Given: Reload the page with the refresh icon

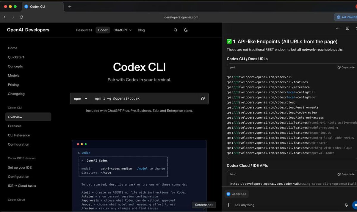Looking at the screenshot, I should [x=21, y=17].
